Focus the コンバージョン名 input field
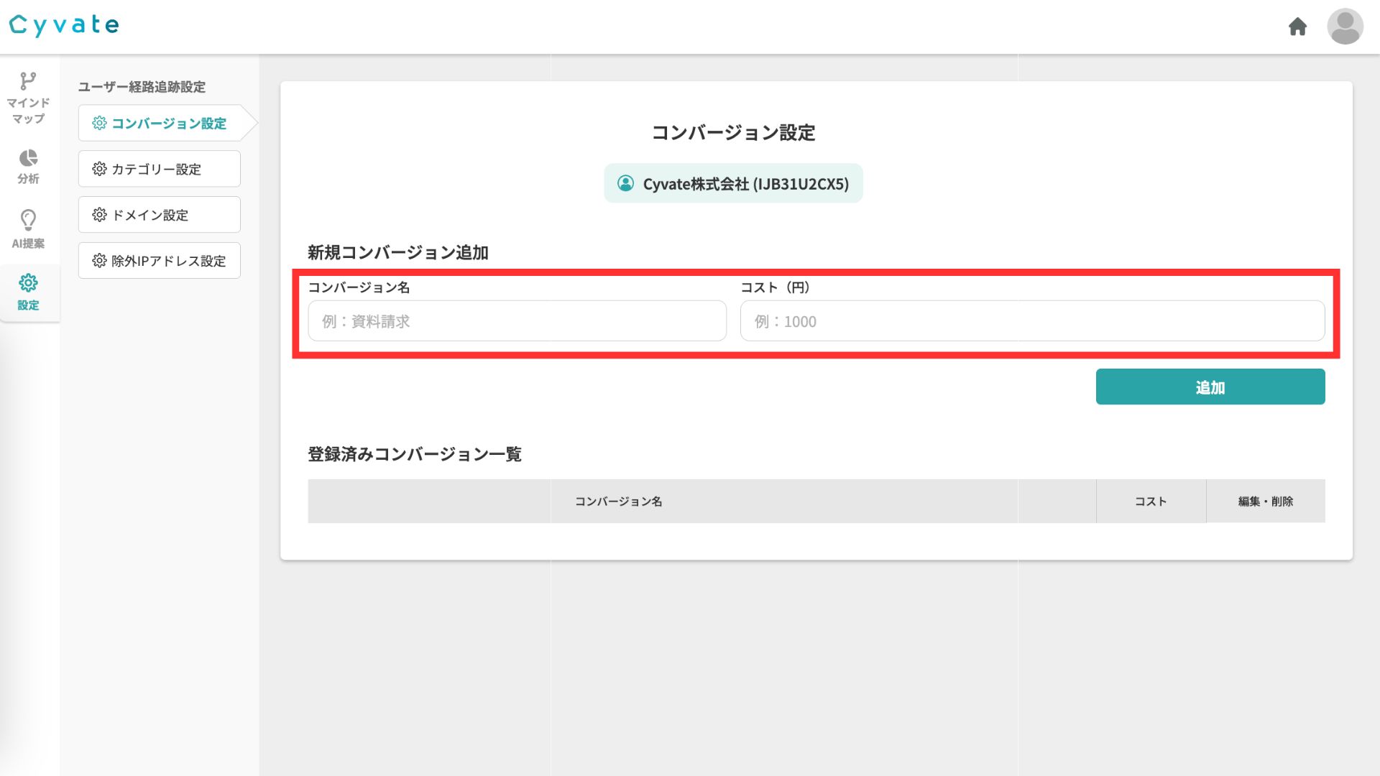The image size is (1380, 776). click(517, 321)
